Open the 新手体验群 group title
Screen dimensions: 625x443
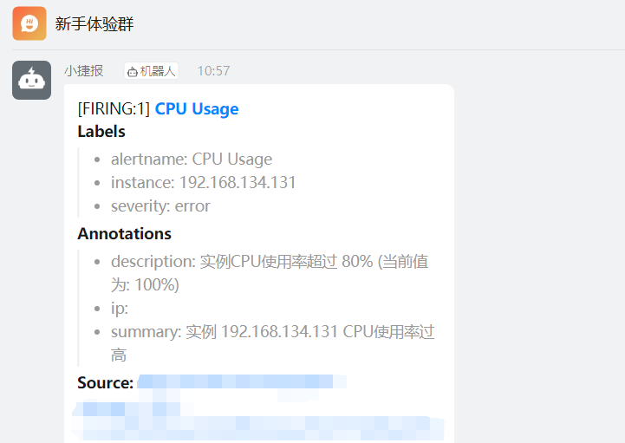tap(94, 24)
